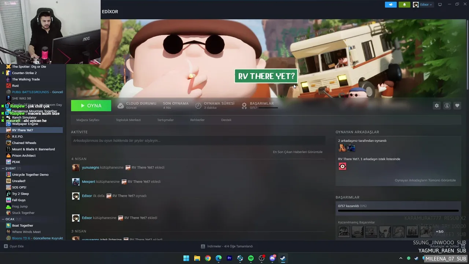
Task: Open the Topluluk Merkezi tab
Action: pyautogui.click(x=128, y=120)
